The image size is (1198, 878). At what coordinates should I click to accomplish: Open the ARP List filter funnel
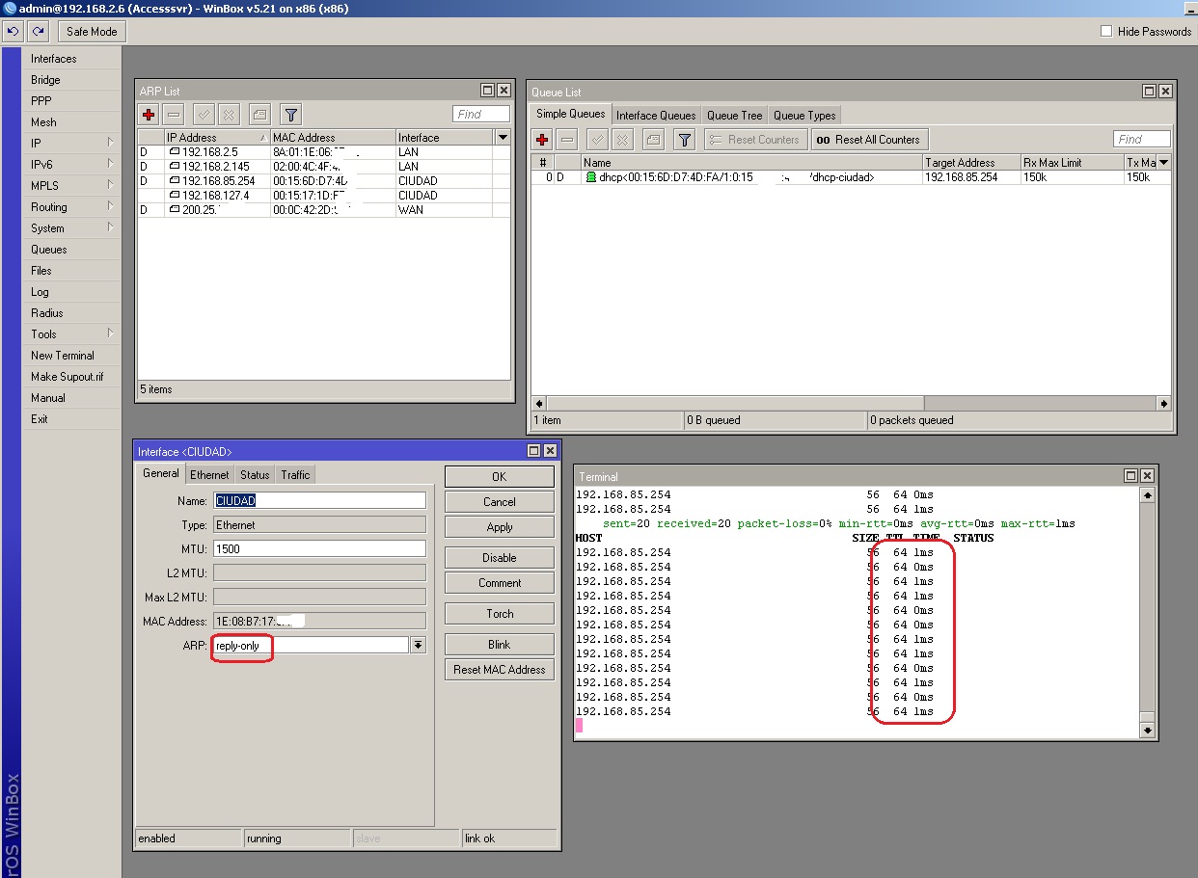[291, 115]
